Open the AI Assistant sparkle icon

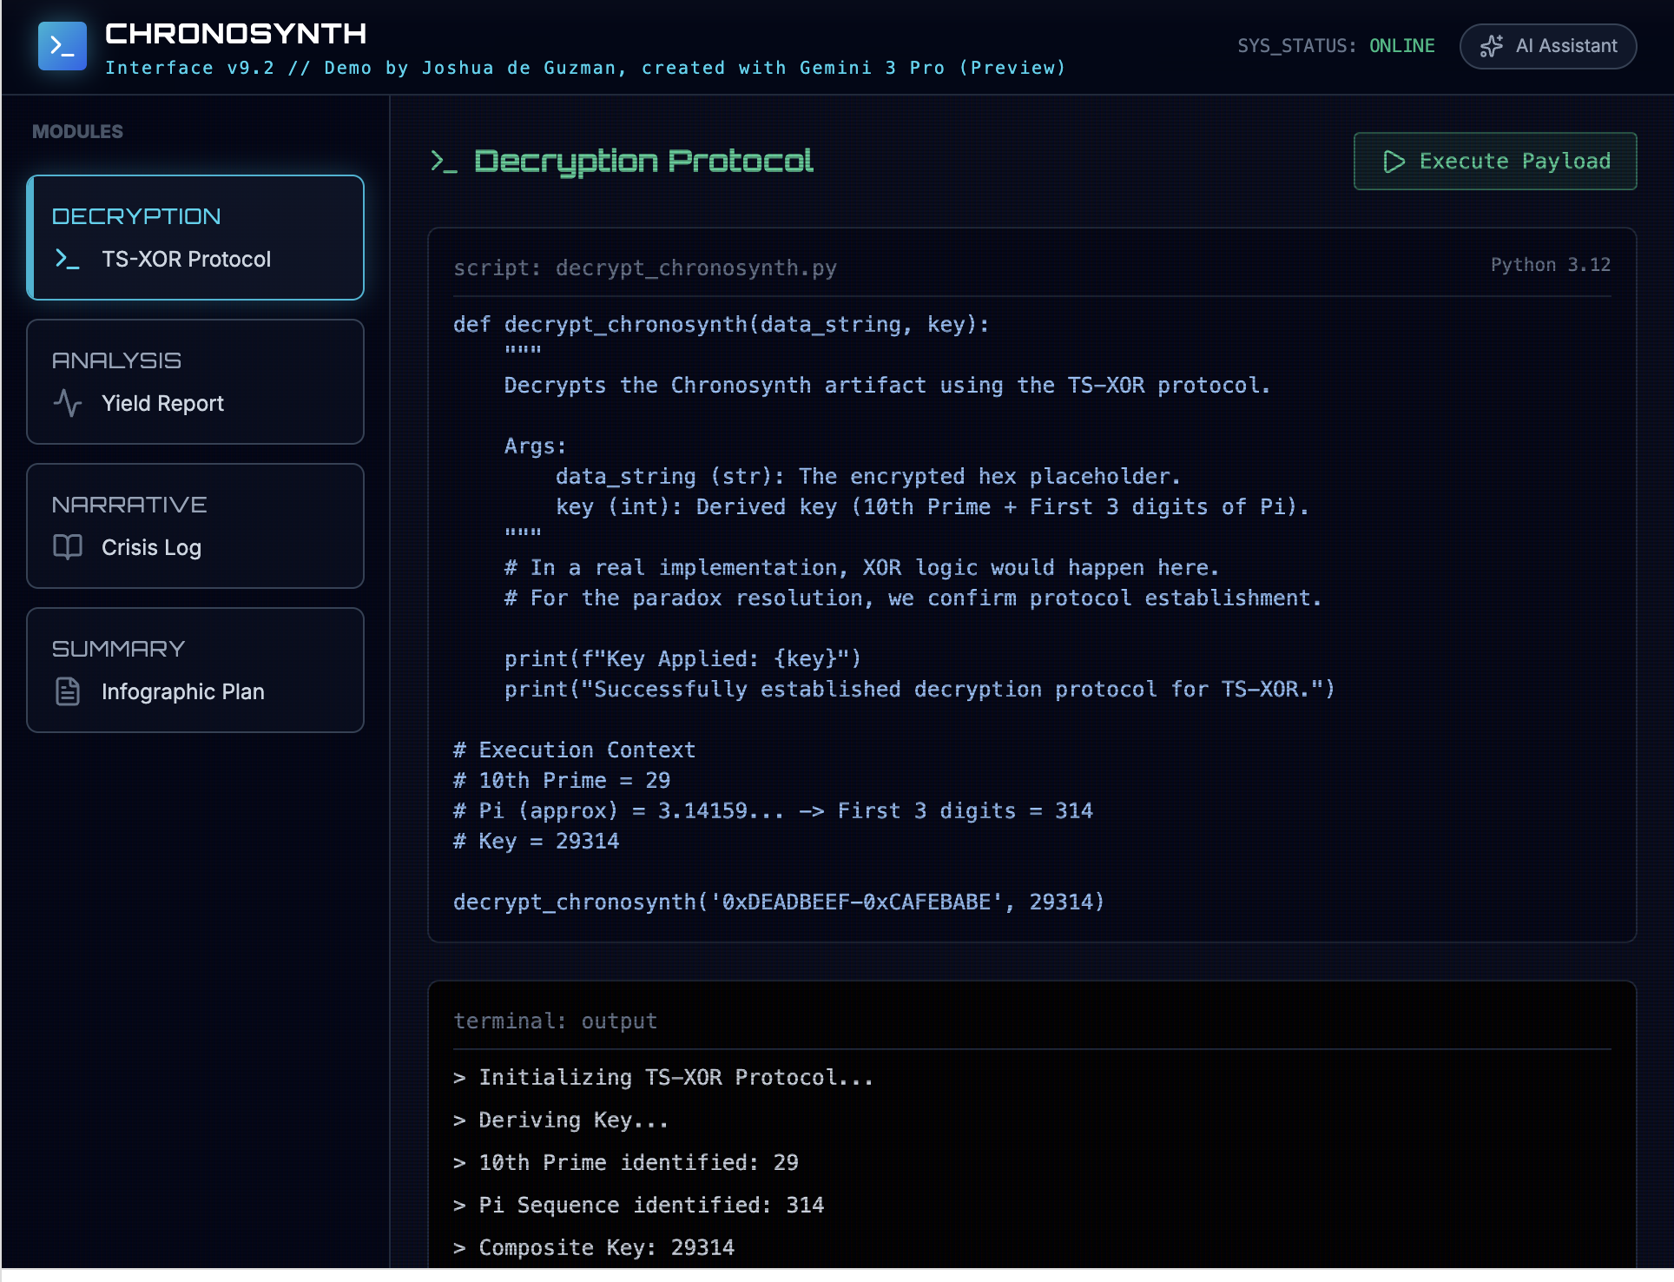pos(1492,45)
